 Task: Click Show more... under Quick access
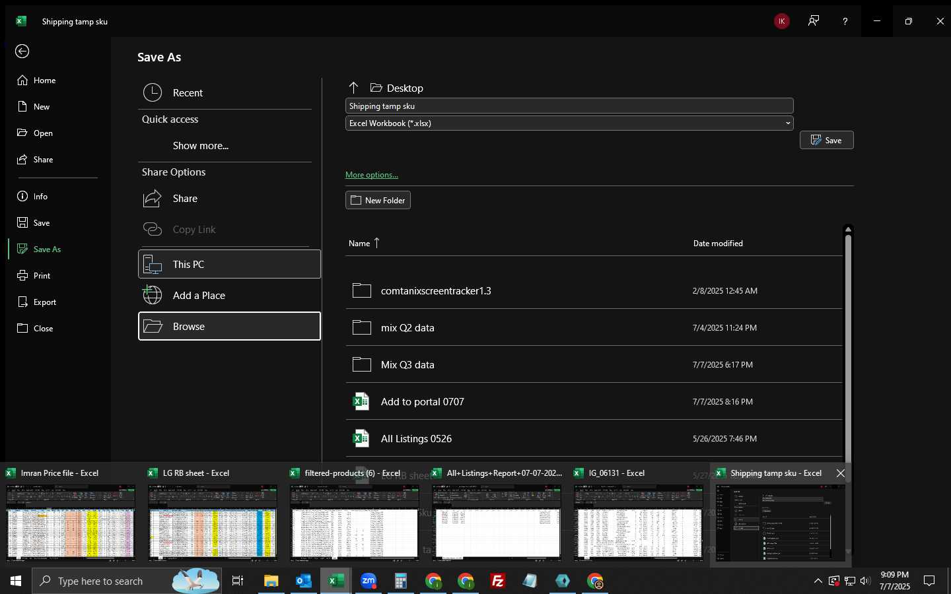click(201, 146)
